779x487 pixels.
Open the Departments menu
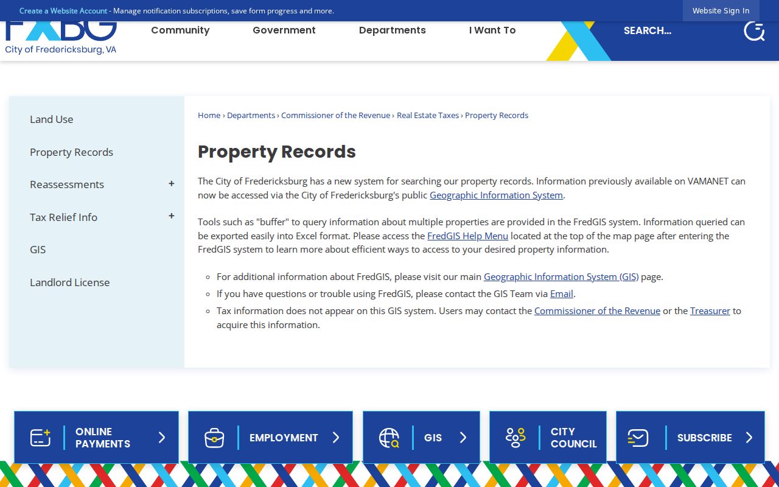click(x=393, y=30)
